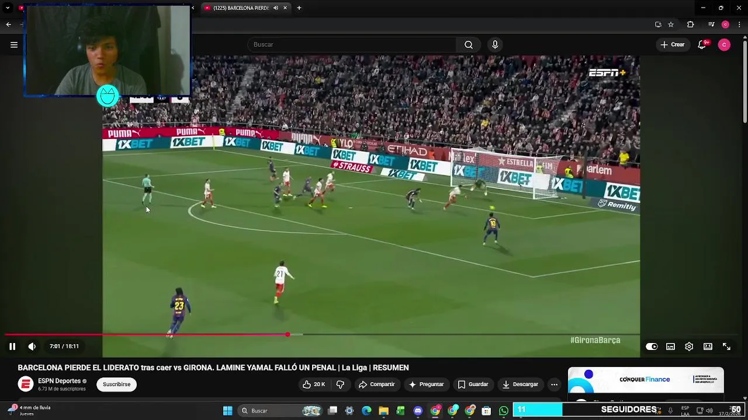This screenshot has height=420, width=748.
Task: Install app icon in address bar
Action: point(658,24)
